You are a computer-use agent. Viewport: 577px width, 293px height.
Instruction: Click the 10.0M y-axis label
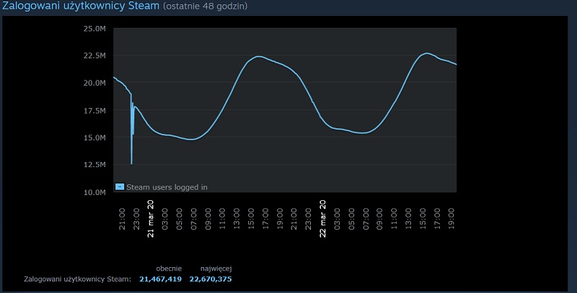click(94, 192)
